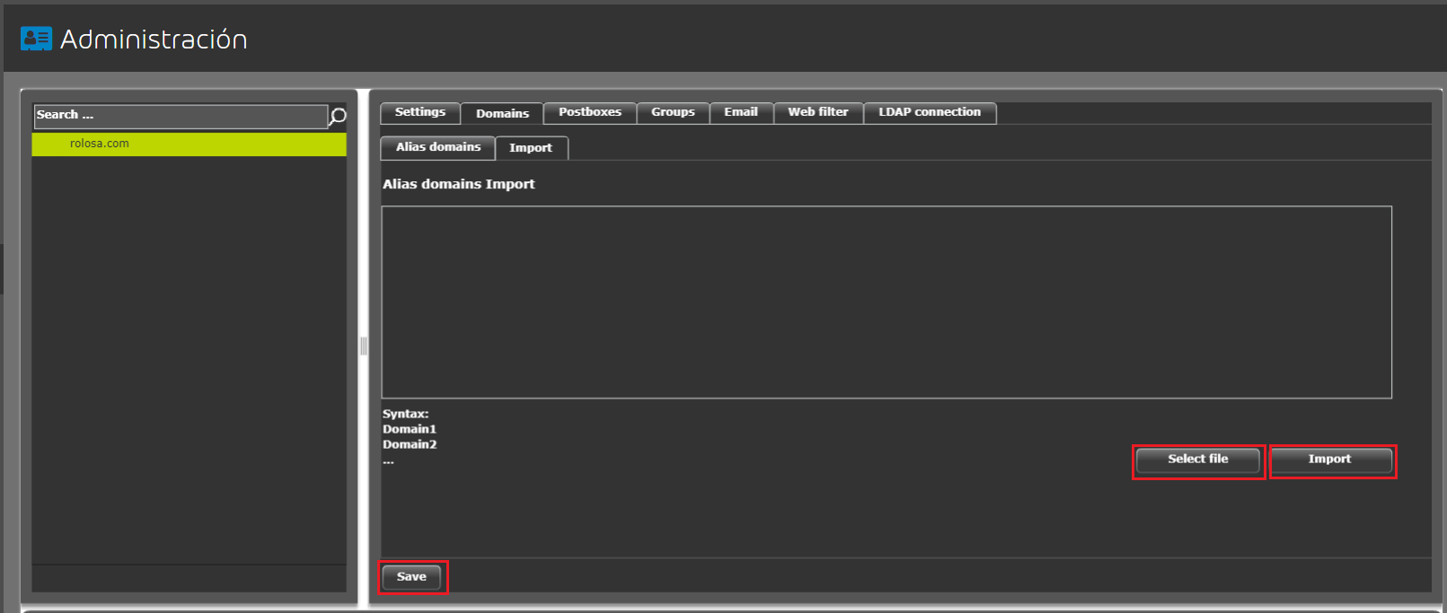Click the Save button
This screenshot has width=1447, height=613.
(411, 577)
